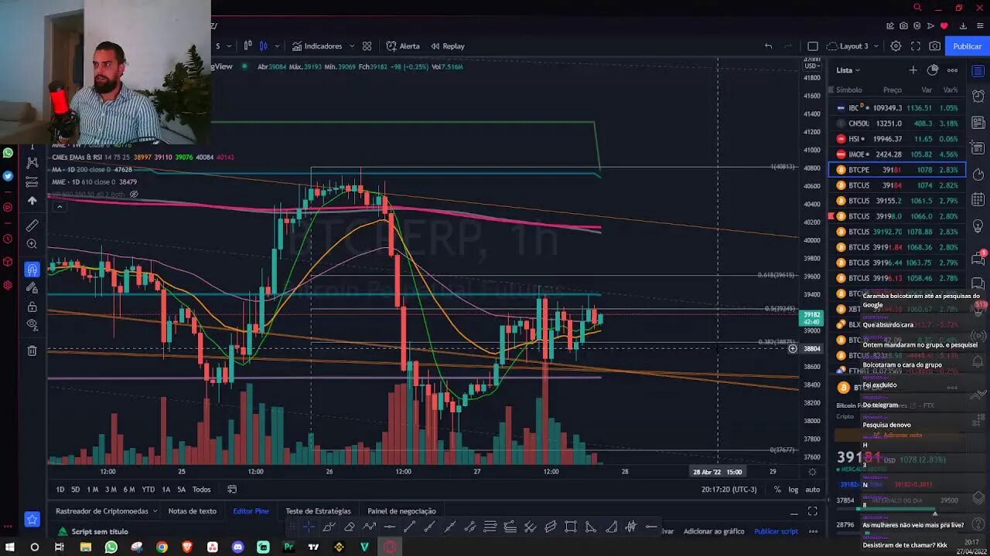Expand the Indicadores favorites arrow

point(352,46)
